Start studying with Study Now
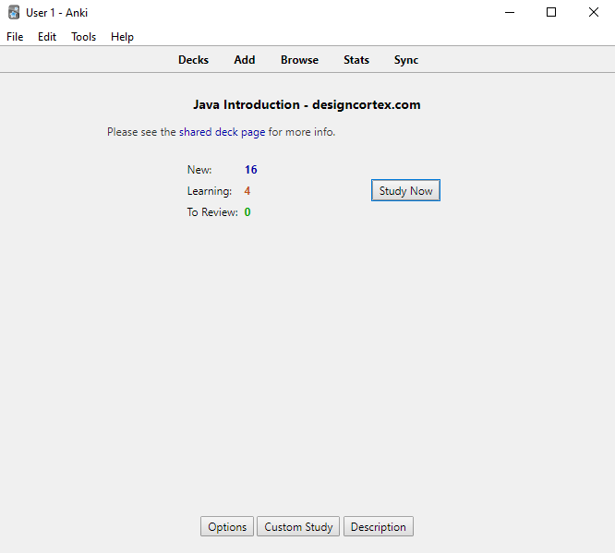This screenshot has height=553, width=615. [405, 190]
